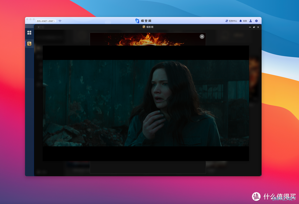Open the app grid in sidebar
Image resolution: width=299 pixels, height=204 pixels.
[x=29, y=33]
